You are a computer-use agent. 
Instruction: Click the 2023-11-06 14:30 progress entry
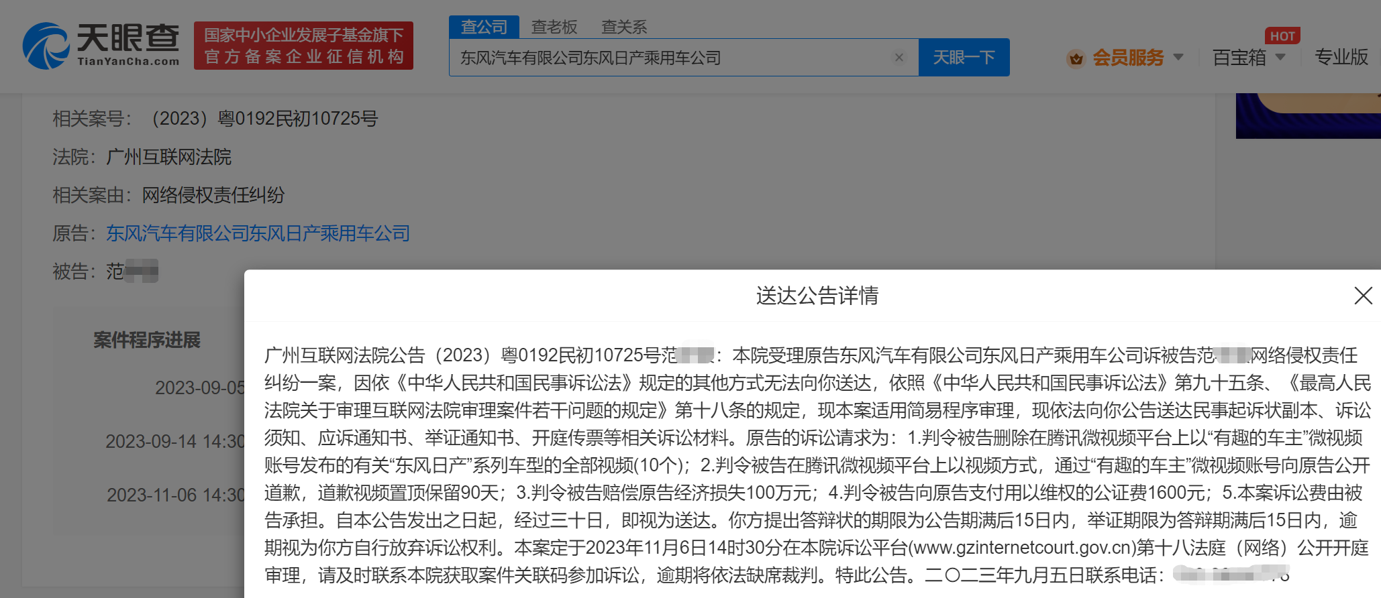click(x=176, y=495)
